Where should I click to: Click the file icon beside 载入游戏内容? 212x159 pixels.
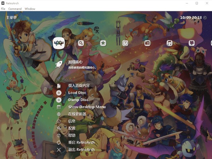pyautogui.click(x=59, y=86)
